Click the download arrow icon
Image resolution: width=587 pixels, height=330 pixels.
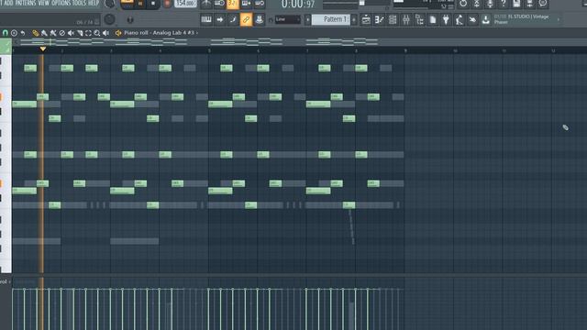point(486,19)
